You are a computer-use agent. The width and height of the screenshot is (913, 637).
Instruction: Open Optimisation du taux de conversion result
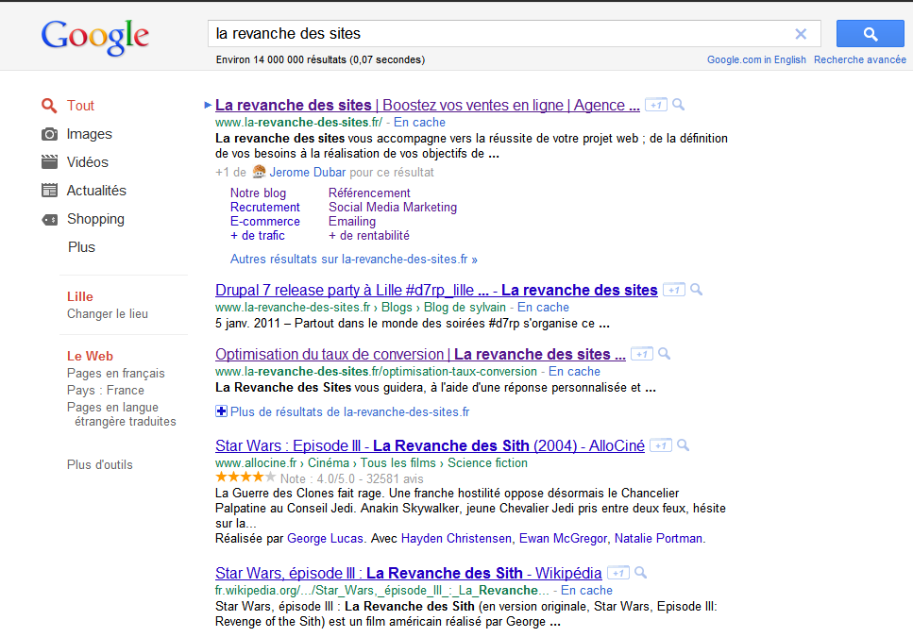420,354
